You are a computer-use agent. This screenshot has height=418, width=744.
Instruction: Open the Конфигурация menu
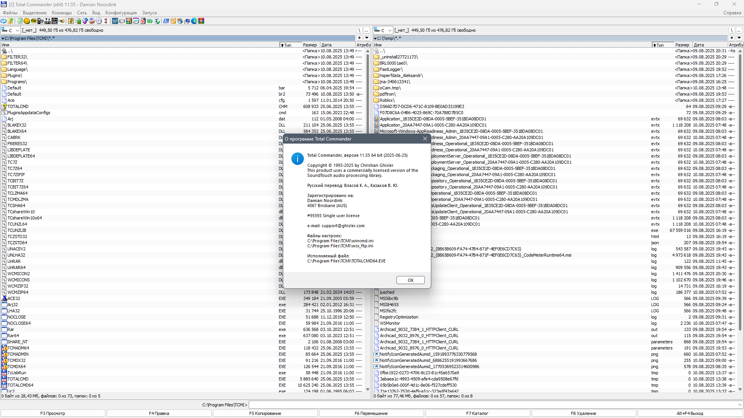click(x=121, y=13)
